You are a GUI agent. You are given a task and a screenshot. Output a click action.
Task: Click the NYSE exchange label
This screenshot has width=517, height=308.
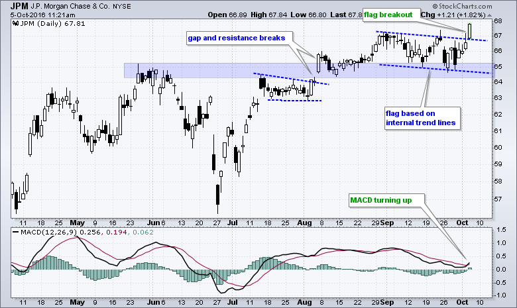[x=122, y=6]
